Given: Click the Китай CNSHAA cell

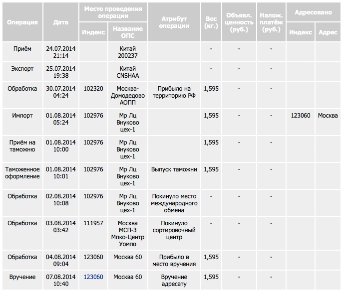Looking at the screenshot, I should pyautogui.click(x=128, y=72).
